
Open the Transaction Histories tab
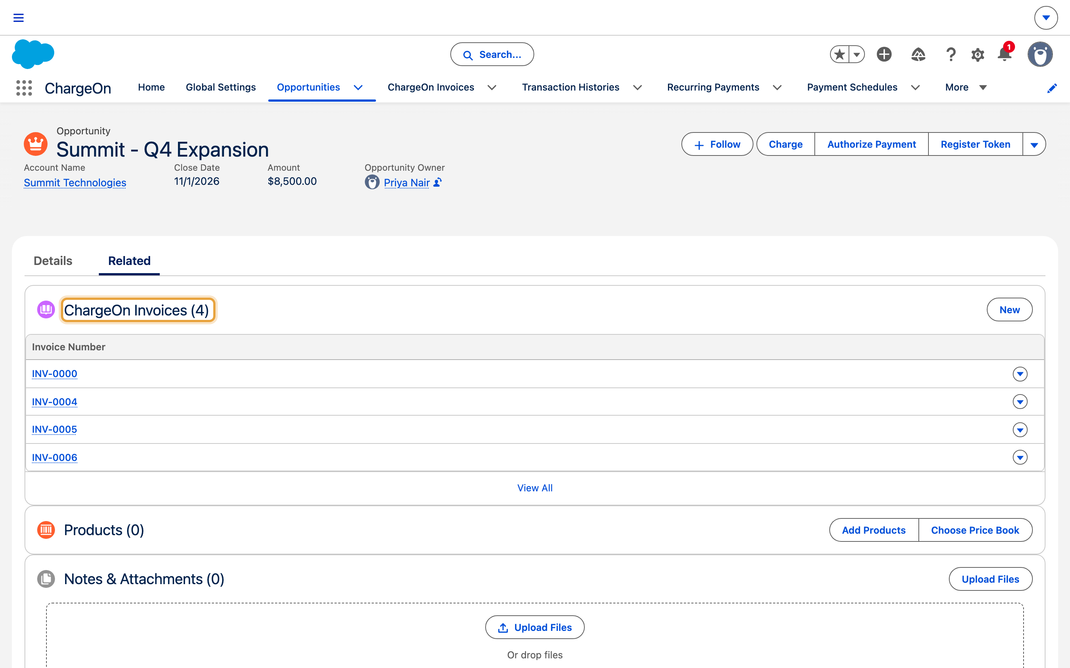coord(570,88)
